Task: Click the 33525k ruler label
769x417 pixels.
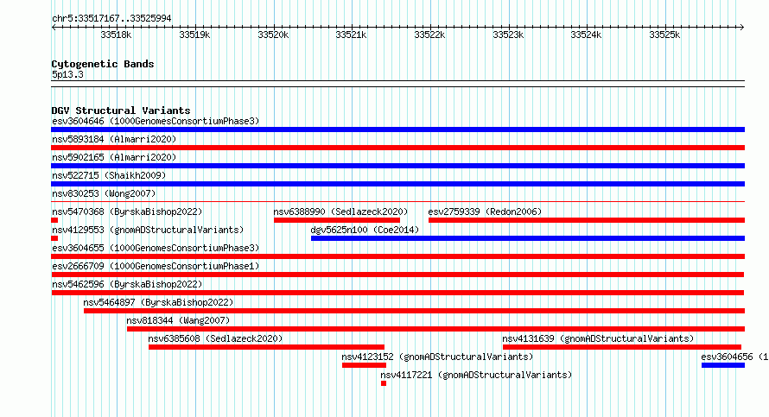Action: coord(664,35)
